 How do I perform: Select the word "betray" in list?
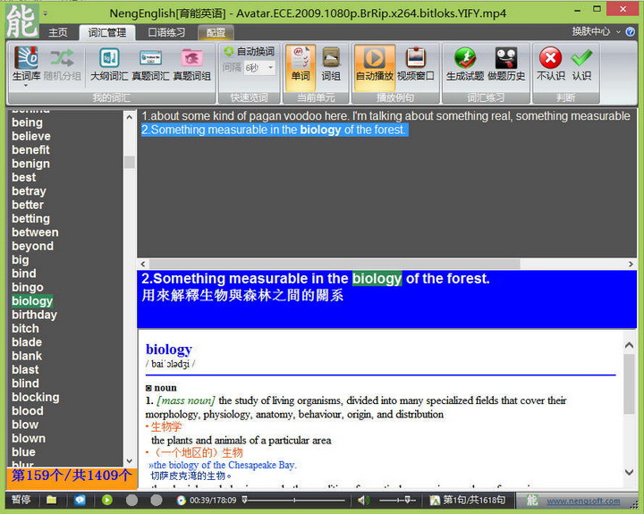29,191
